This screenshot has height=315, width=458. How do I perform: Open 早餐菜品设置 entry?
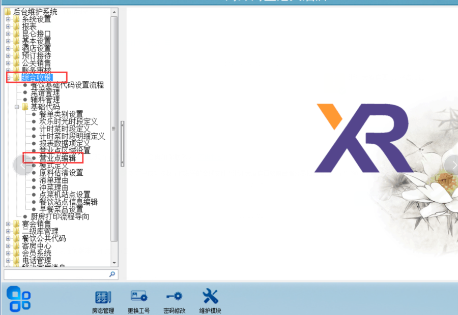coord(62,209)
